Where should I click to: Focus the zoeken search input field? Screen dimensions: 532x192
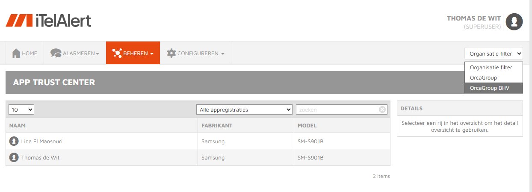(x=337, y=109)
